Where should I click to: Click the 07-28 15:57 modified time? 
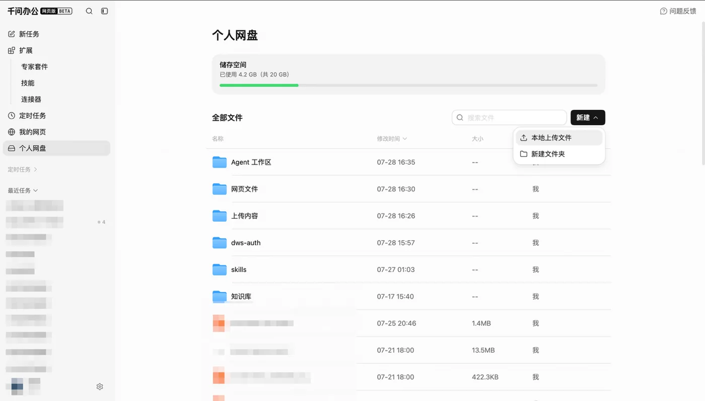(396, 243)
